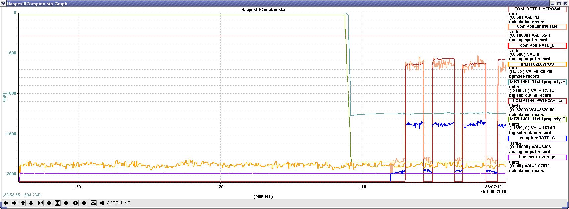Image resolution: width=569 pixels, height=209 pixels.
Task: Click the curve graph-mode icon
Action: (x=94, y=203)
